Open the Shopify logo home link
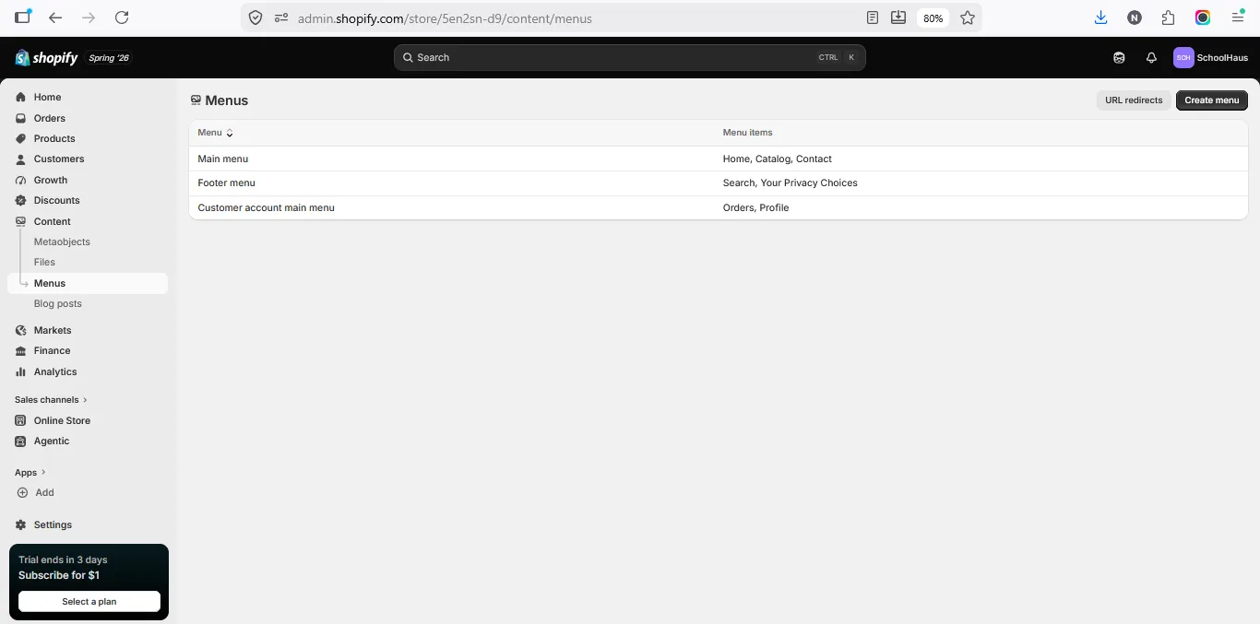This screenshot has height=624, width=1260. pyautogui.click(x=47, y=58)
